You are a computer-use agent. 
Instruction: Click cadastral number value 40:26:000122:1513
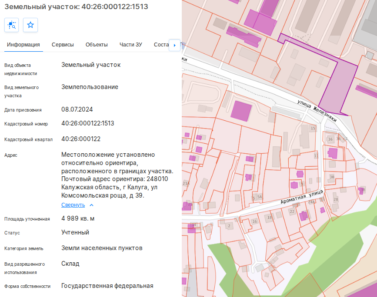87,123
